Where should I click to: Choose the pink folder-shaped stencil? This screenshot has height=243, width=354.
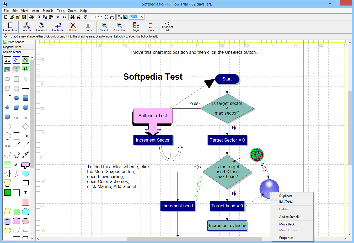(x=17, y=221)
